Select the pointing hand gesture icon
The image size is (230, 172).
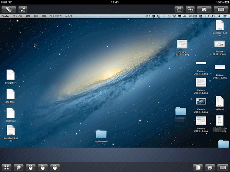18,167
